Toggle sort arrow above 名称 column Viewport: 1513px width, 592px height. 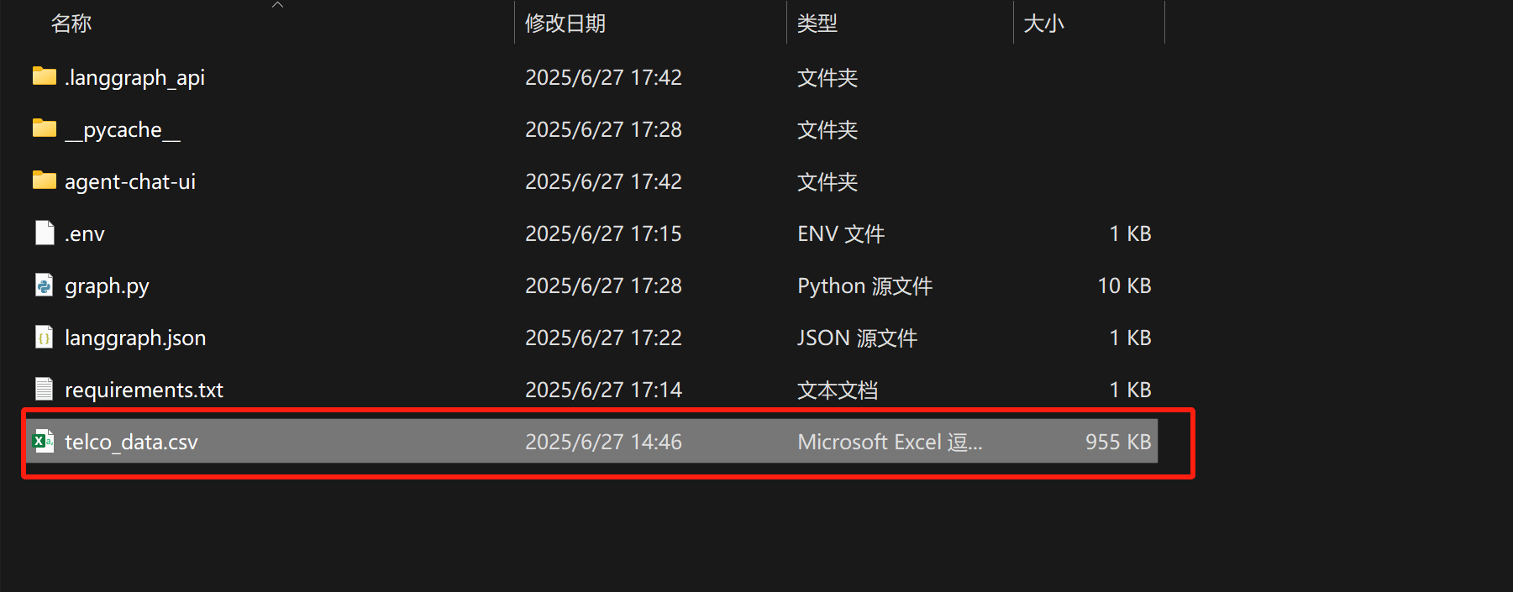[x=278, y=5]
